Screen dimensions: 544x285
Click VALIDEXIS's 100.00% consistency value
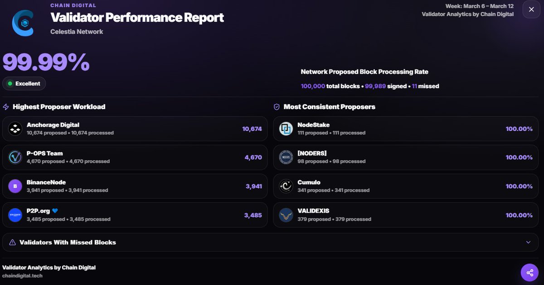(519, 215)
